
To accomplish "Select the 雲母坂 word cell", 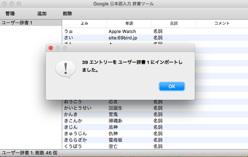I will pos(129,140).
